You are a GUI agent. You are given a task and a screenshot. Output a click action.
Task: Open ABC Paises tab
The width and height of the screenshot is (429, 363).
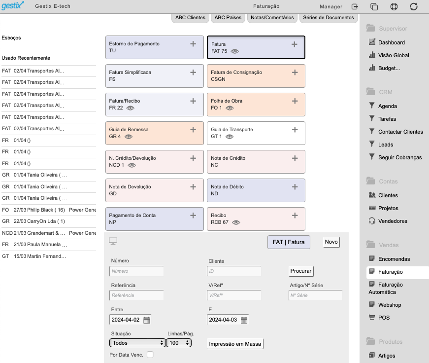coord(228,18)
